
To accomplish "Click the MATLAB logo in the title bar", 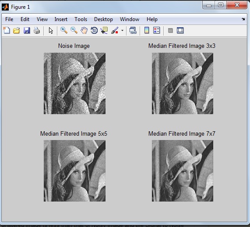I will pos(5,7).
